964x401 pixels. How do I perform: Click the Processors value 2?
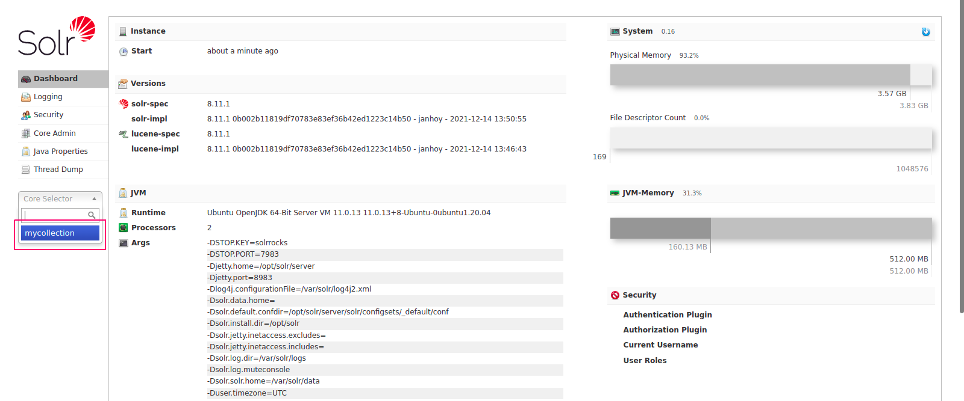tap(210, 228)
